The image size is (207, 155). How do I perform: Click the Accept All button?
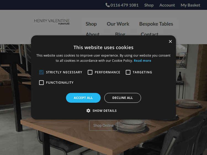83,98
